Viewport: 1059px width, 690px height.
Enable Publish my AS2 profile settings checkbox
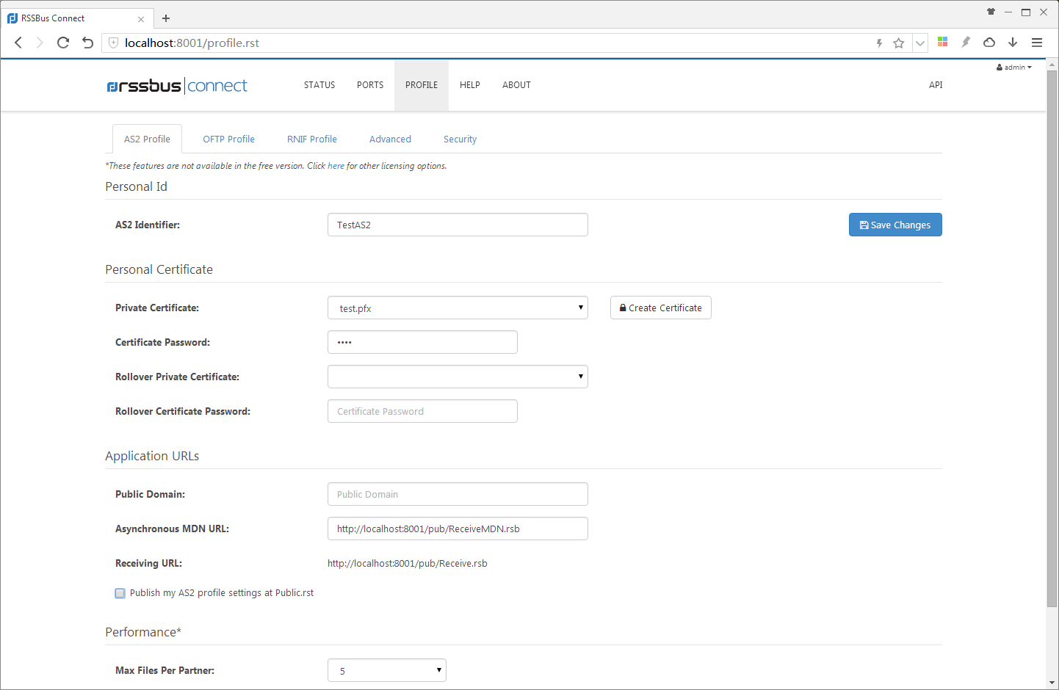pyautogui.click(x=120, y=593)
